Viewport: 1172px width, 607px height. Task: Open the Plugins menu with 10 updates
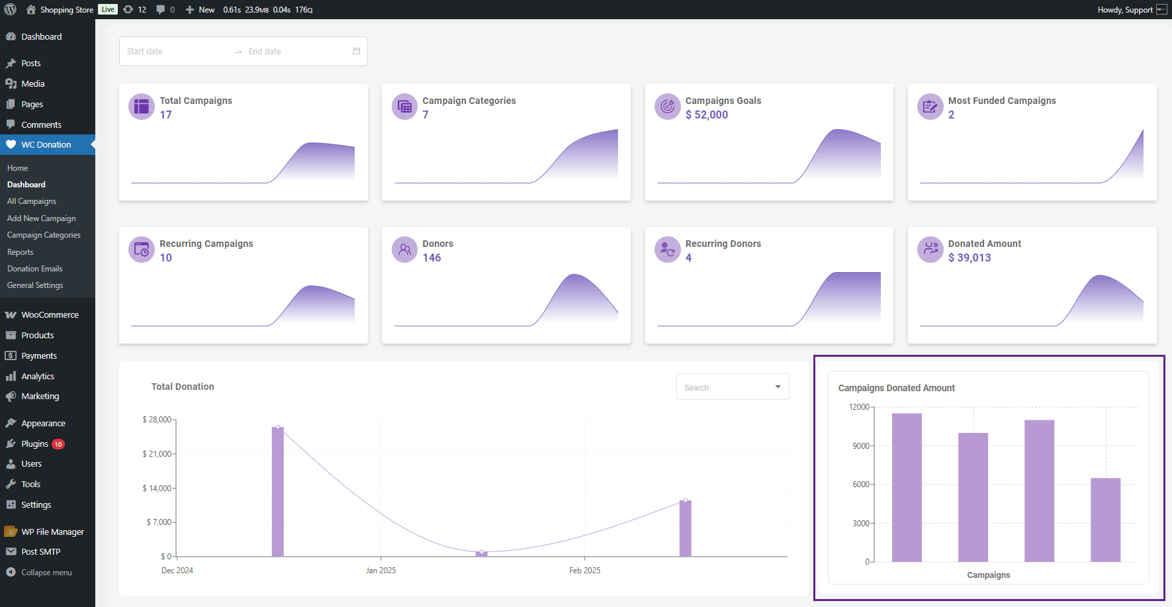tap(35, 444)
